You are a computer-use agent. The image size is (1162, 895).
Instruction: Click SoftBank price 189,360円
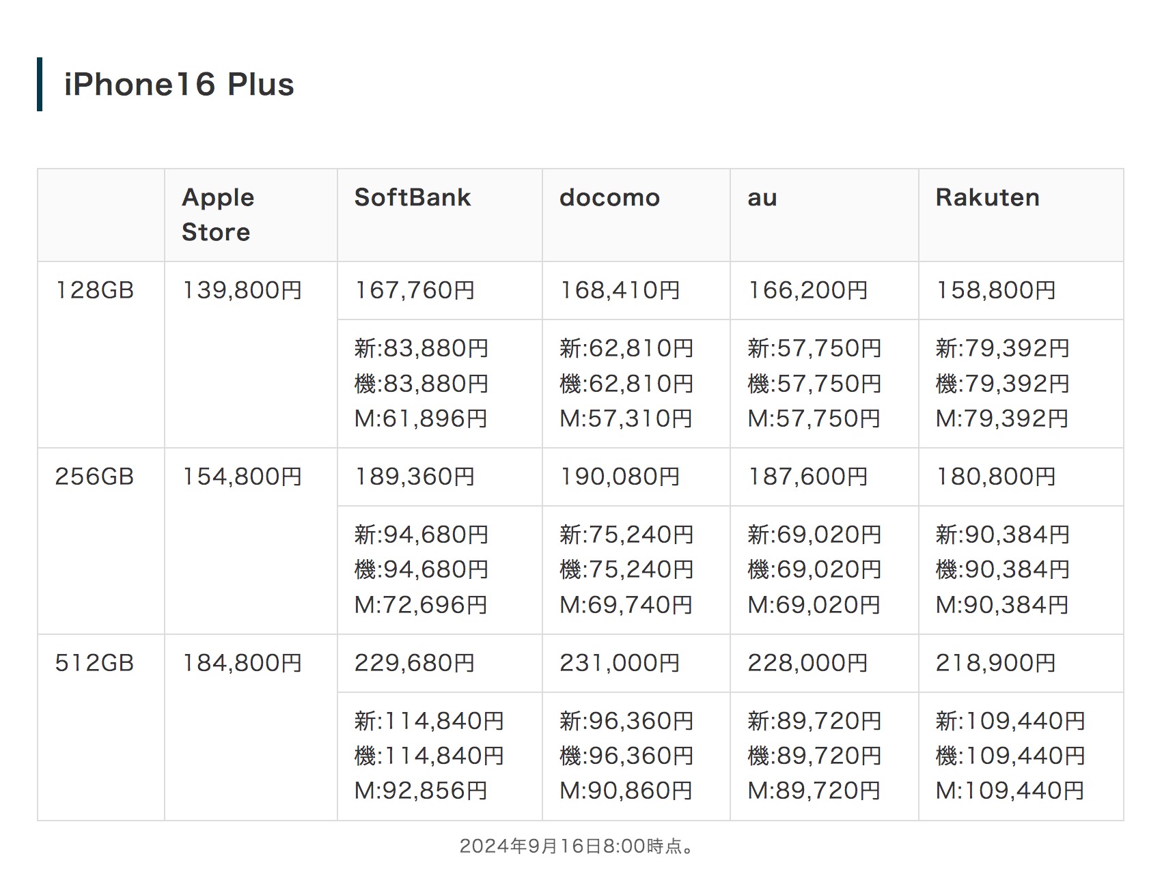(414, 477)
